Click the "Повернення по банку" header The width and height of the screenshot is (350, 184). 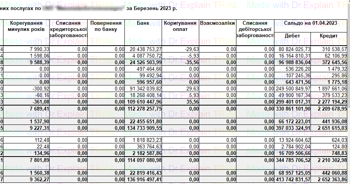point(106,26)
